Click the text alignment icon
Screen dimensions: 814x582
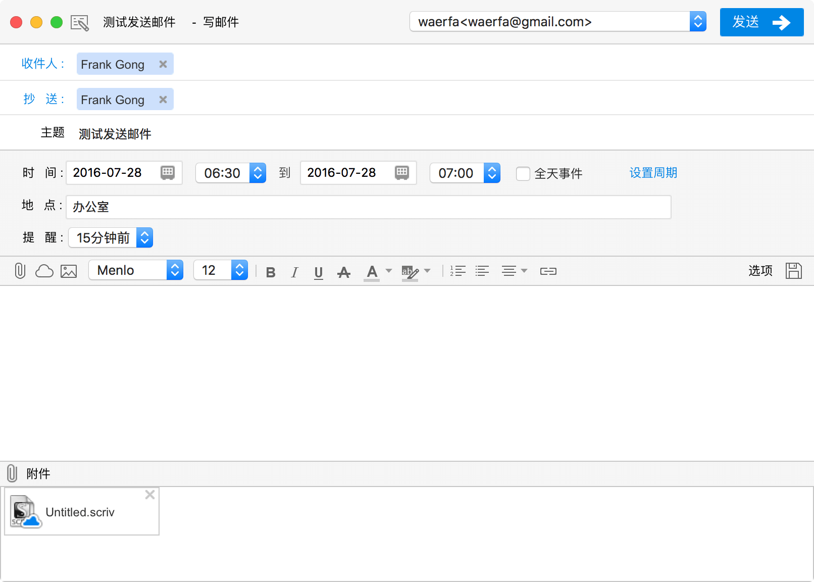click(509, 271)
